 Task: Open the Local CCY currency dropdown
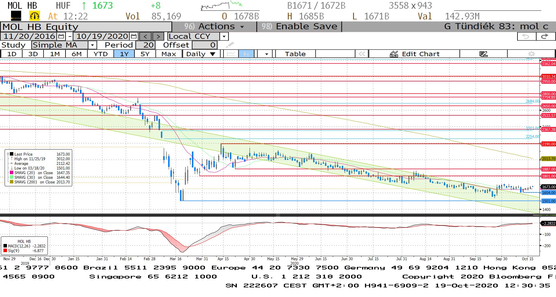[224, 37]
